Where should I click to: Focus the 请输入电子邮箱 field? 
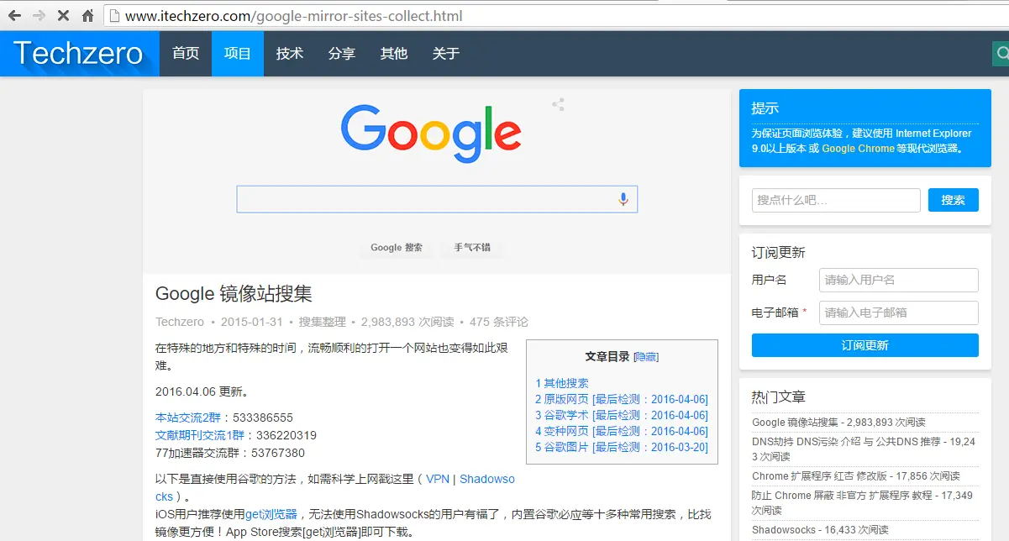[x=899, y=313]
